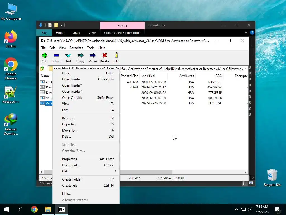Sort by CRC column header

(x=209, y=76)
